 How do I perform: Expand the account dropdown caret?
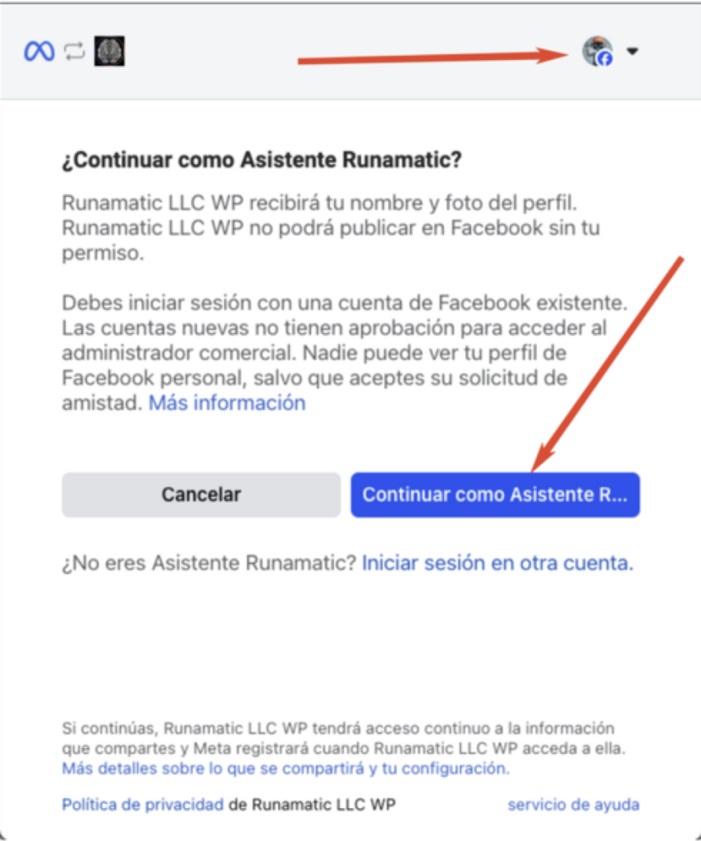(632, 52)
